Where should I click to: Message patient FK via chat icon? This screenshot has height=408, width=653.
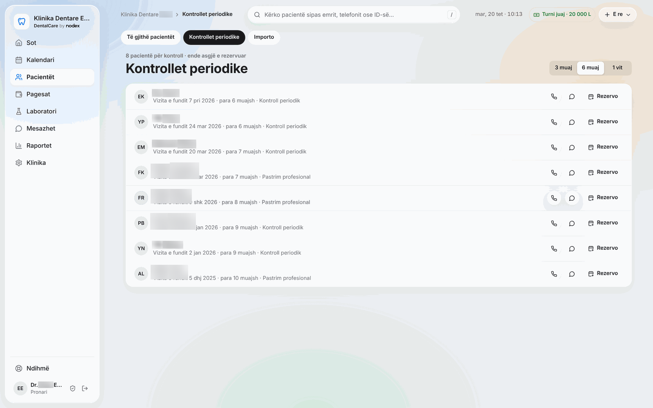tap(572, 173)
